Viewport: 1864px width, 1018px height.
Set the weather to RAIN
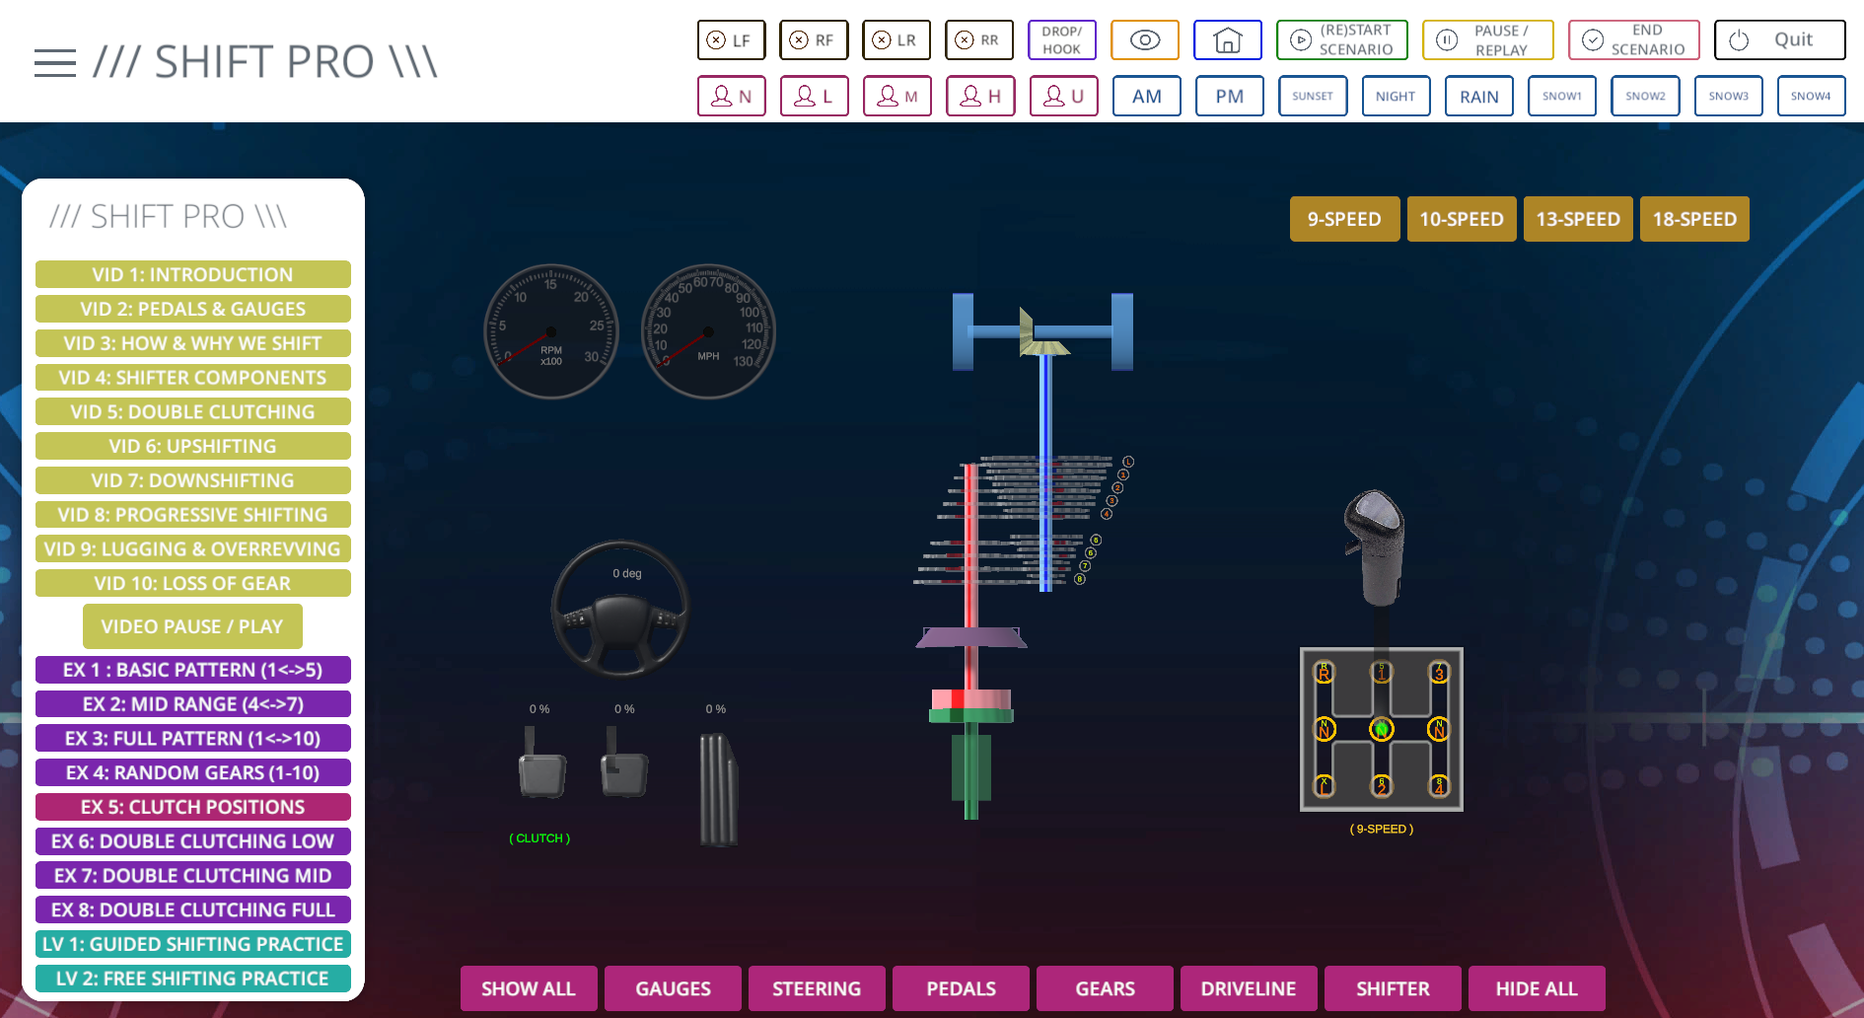(x=1478, y=97)
